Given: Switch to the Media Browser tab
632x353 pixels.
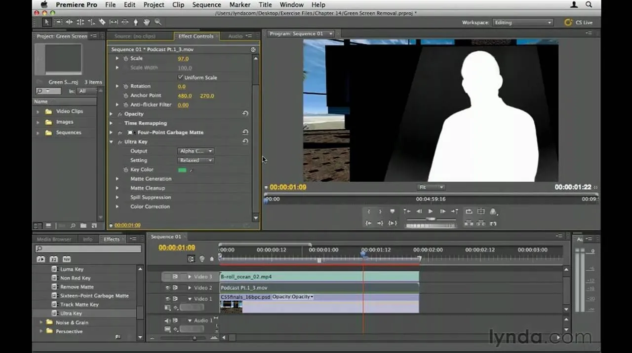Looking at the screenshot, I should coord(54,239).
